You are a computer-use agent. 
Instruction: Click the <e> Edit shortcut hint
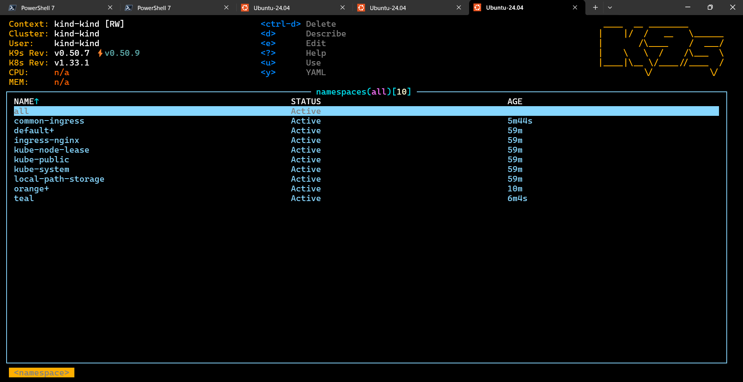(x=293, y=43)
